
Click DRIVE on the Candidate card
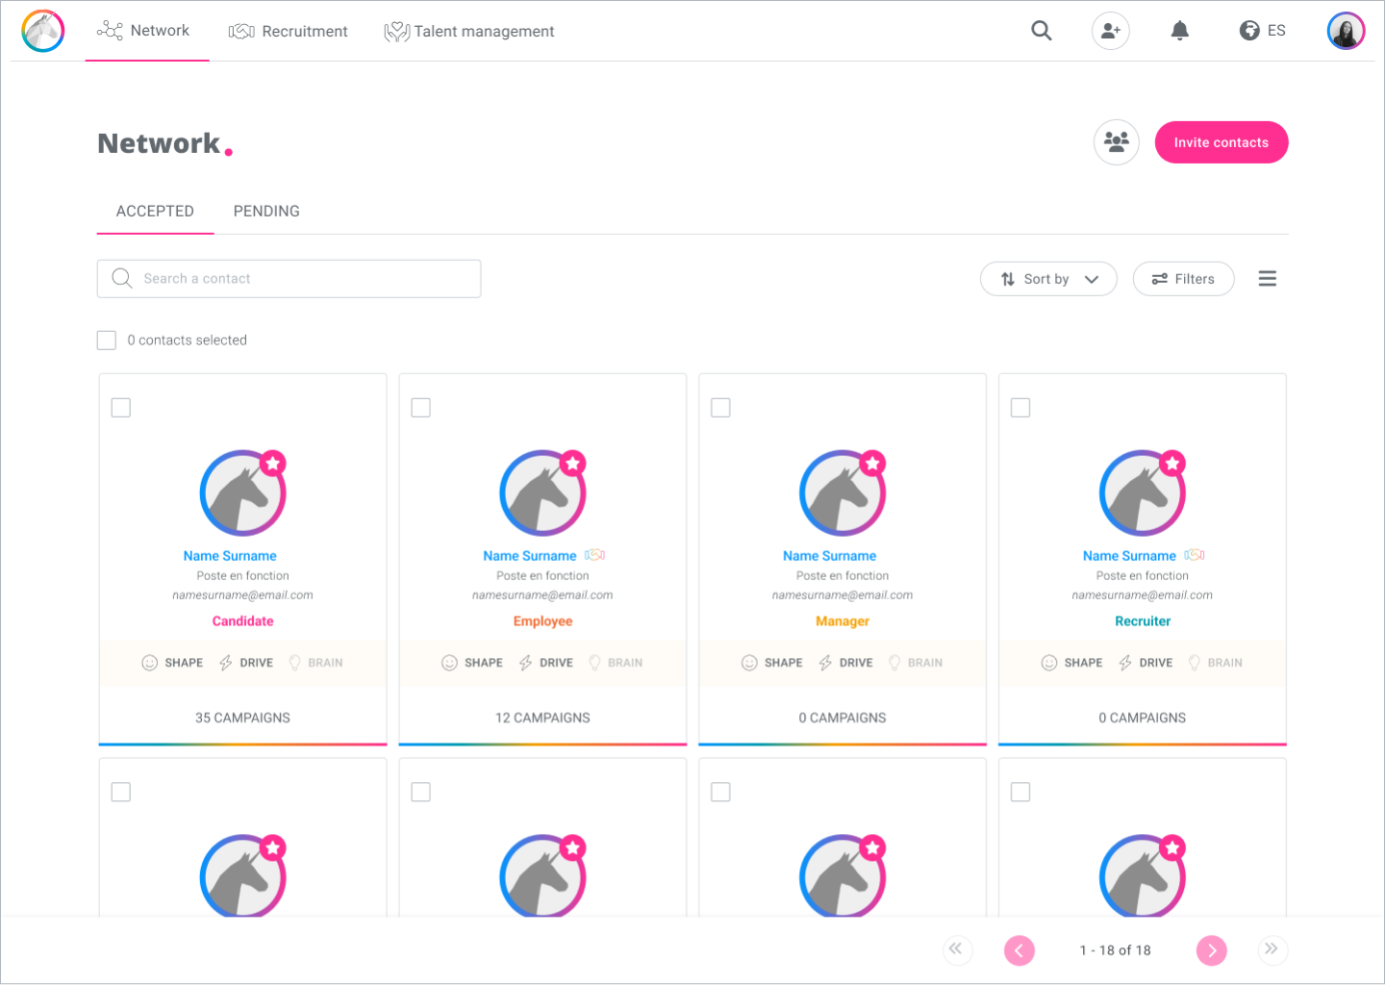[x=246, y=663]
